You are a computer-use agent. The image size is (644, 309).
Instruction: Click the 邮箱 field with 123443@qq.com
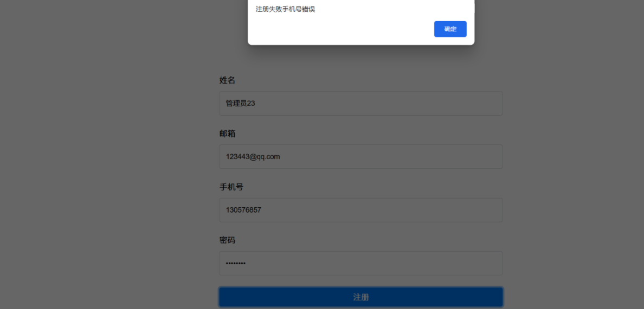click(x=361, y=156)
